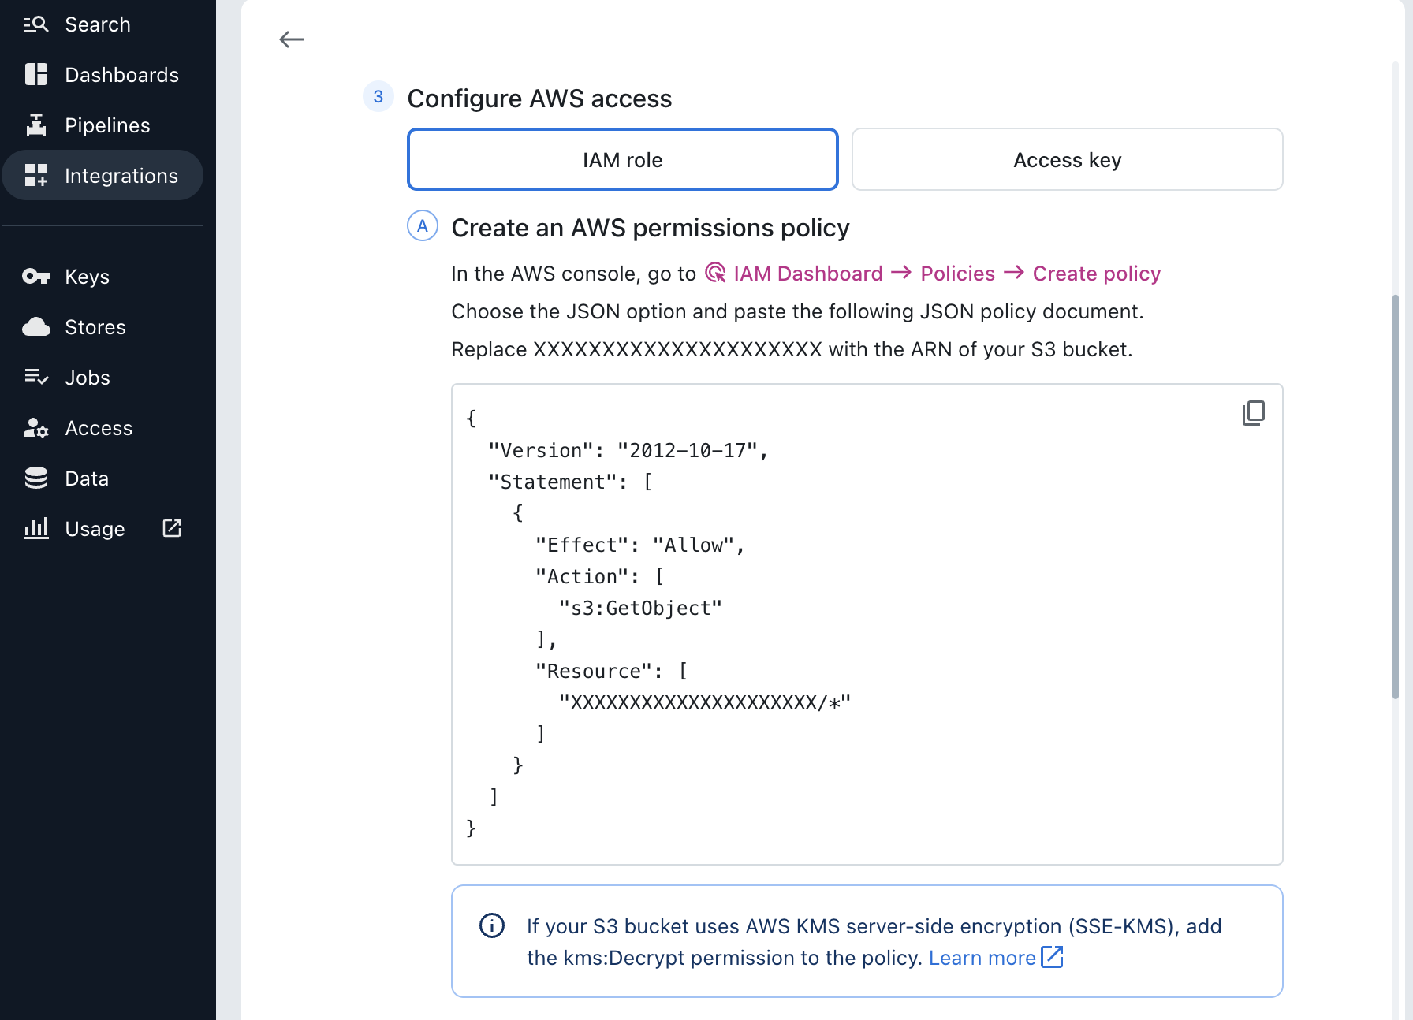This screenshot has width=1413, height=1020.
Task: Switch to the Access key tab
Action: tap(1068, 159)
